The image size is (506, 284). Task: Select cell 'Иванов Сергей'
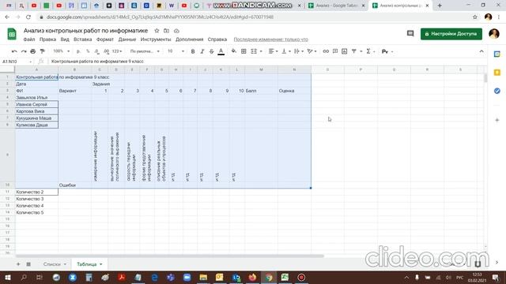click(x=36, y=104)
